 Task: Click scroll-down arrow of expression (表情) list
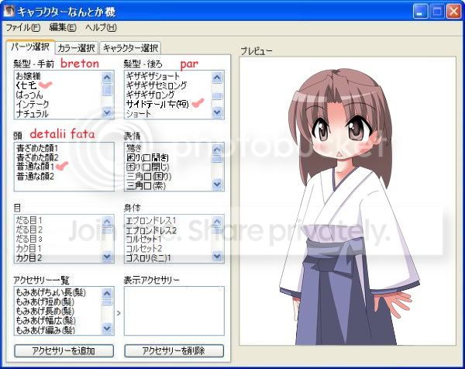point(218,185)
